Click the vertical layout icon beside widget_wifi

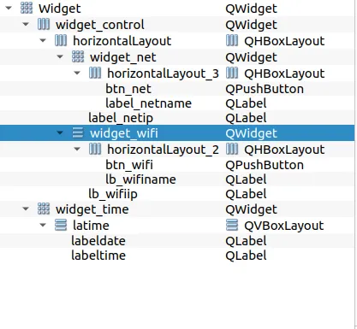(78, 132)
